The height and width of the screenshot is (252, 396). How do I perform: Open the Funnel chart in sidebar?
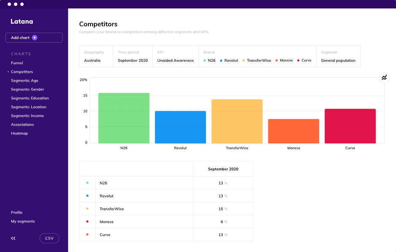(x=17, y=63)
